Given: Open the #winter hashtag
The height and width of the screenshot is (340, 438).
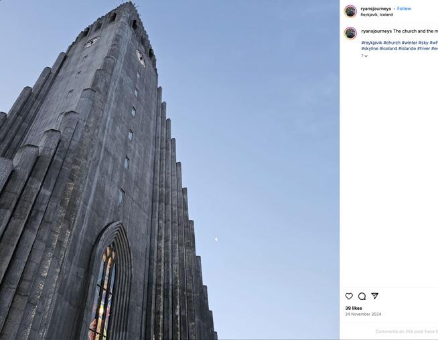Looking at the screenshot, I should pos(409,43).
